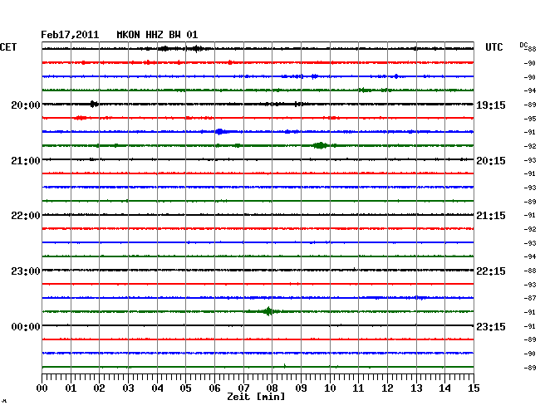
Task: Click the -95 DC offset value
Action: 530,119
